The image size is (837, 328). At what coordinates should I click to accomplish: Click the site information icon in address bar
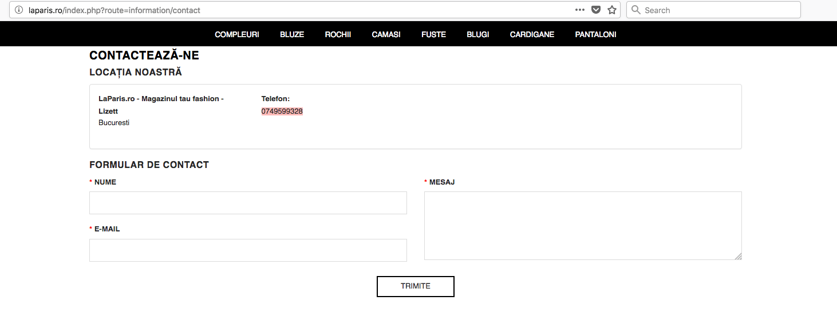pyautogui.click(x=18, y=10)
